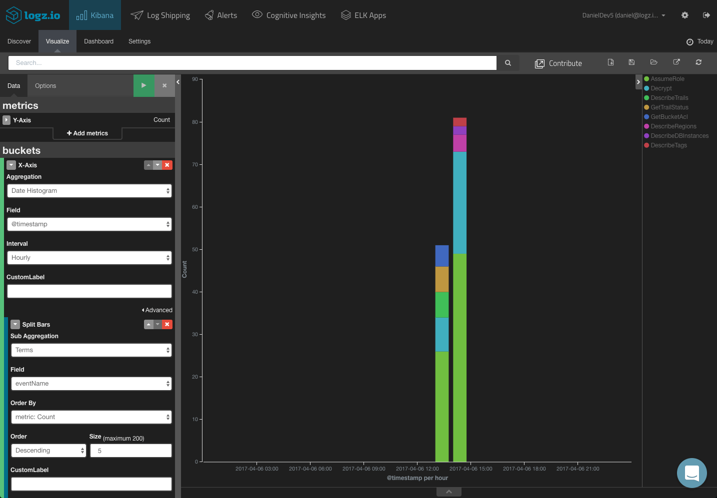Move Split Bars bucket down

tap(157, 324)
